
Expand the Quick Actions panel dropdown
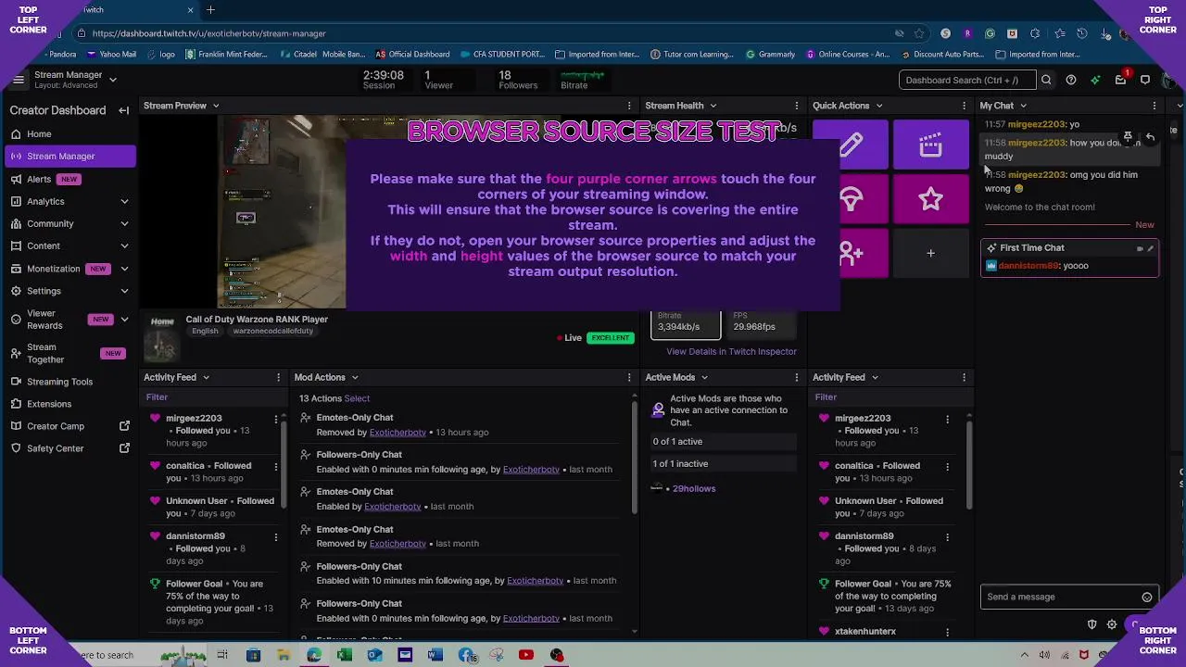pos(878,106)
